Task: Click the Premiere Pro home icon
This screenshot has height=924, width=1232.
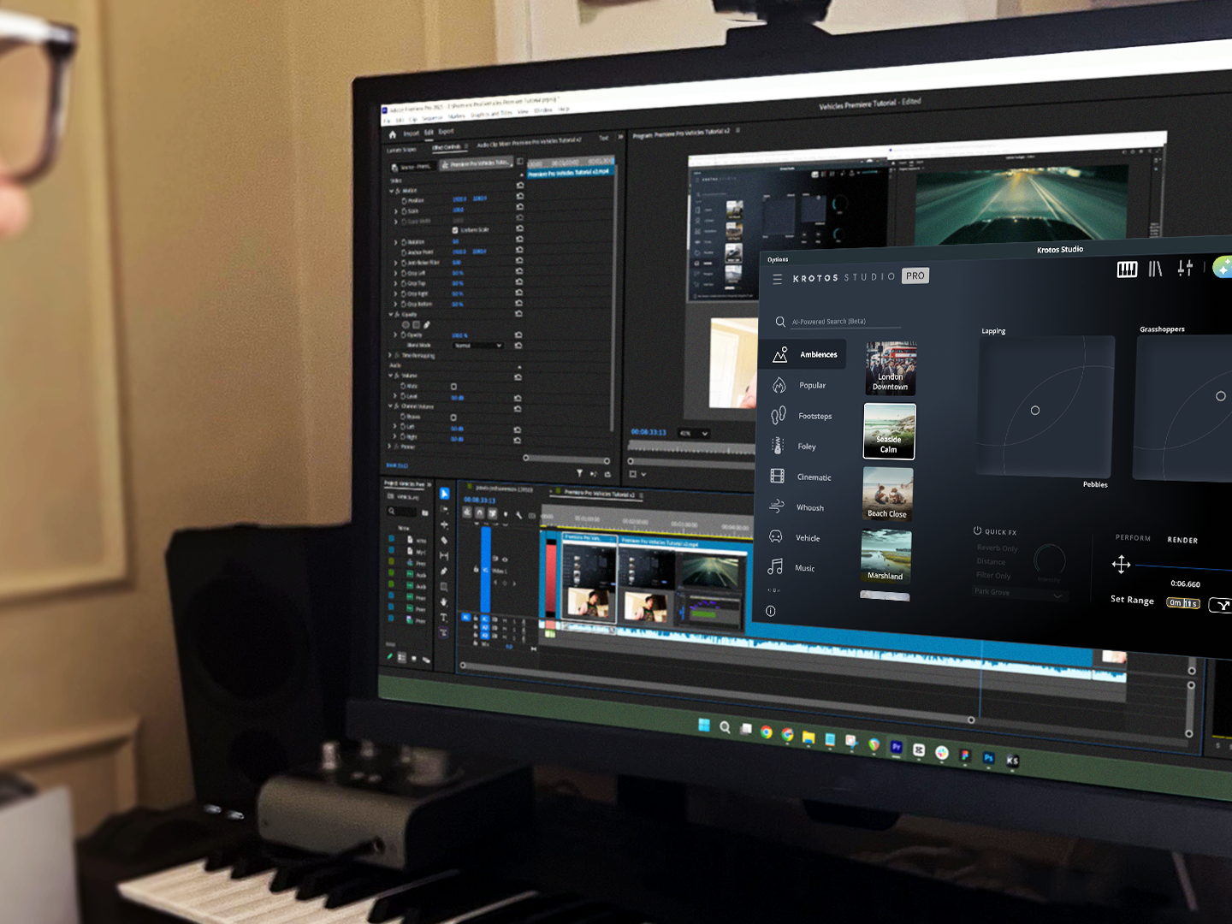Action: [x=393, y=134]
